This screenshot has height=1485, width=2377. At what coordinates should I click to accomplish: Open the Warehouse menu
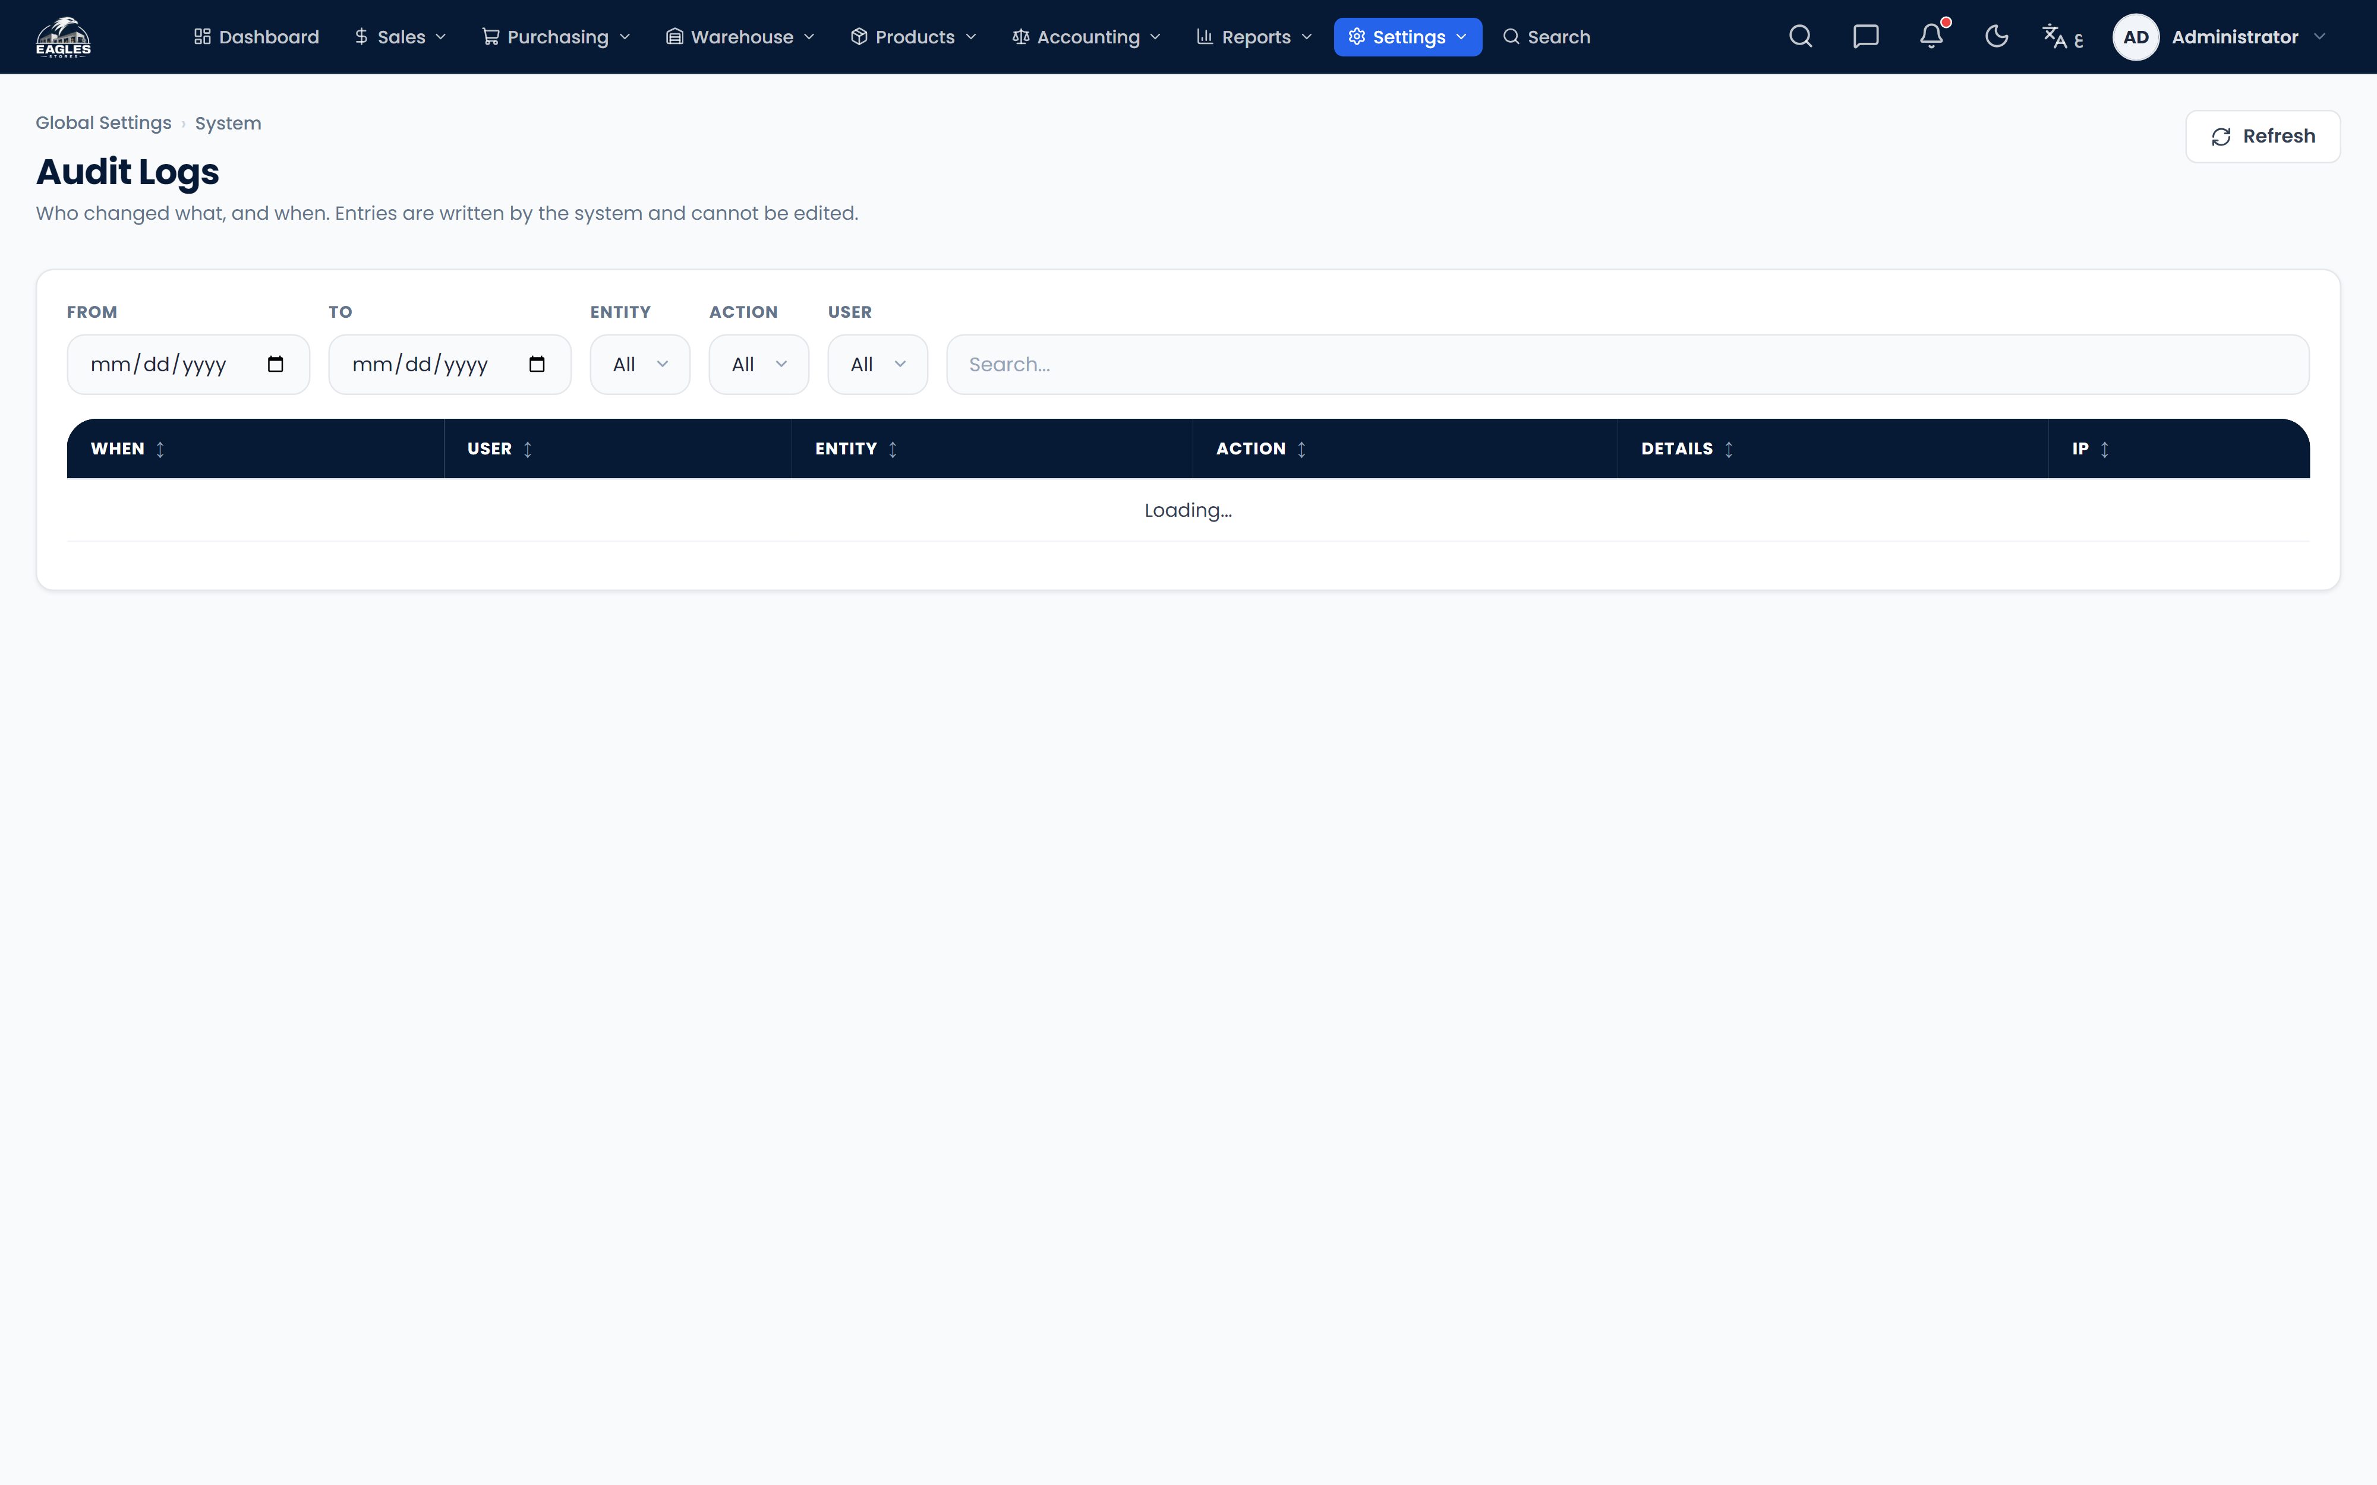(740, 37)
